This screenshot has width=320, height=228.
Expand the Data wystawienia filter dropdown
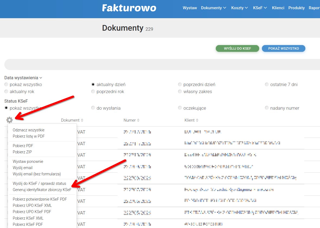click(x=23, y=78)
